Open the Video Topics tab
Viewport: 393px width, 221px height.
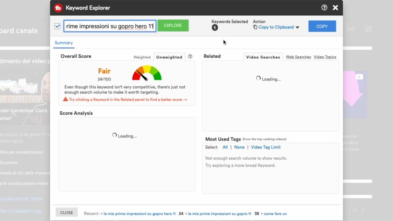point(325,57)
